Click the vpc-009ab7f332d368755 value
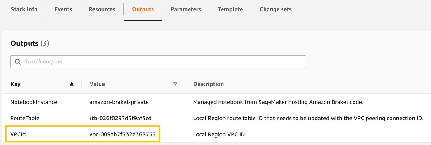Viewport: 431px width, 145px height. 122,134
